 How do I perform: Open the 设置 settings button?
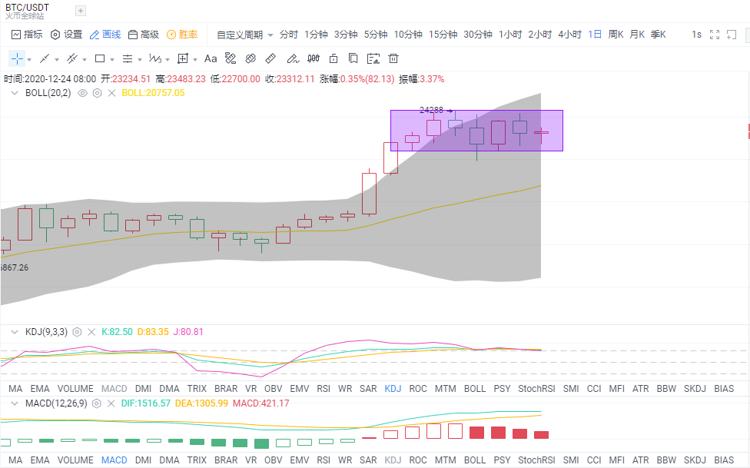point(67,35)
